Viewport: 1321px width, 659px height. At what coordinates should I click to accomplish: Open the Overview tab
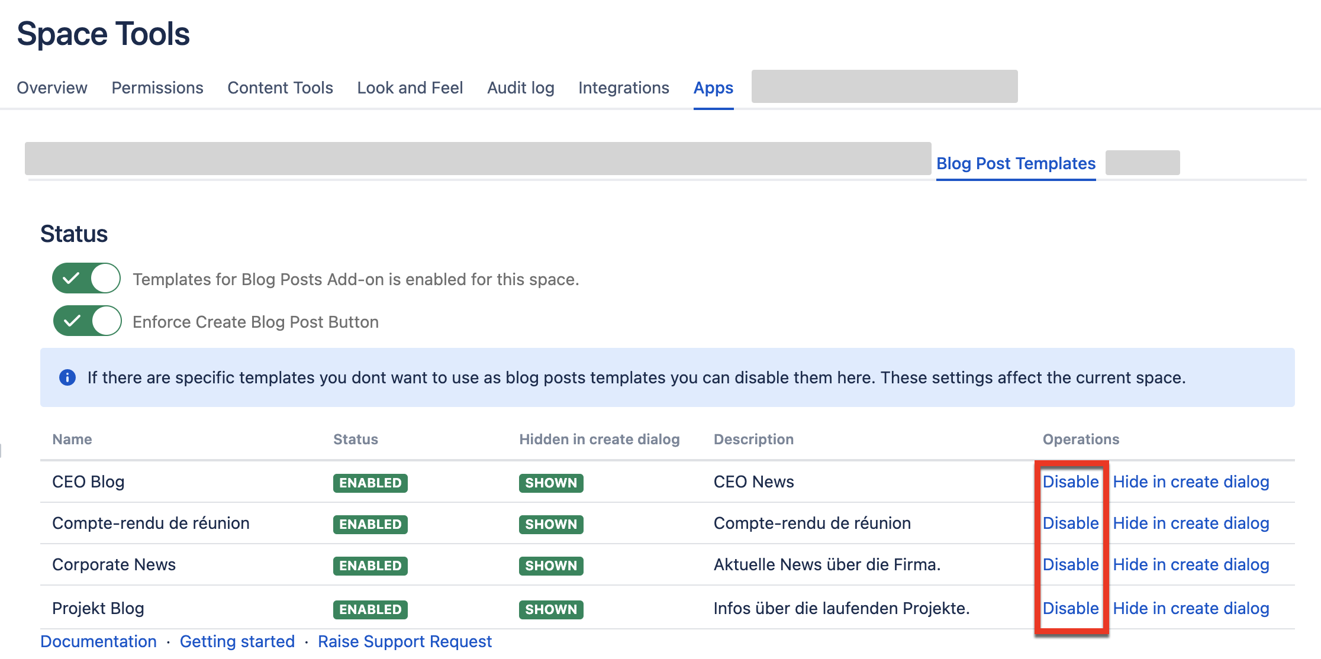click(x=52, y=88)
